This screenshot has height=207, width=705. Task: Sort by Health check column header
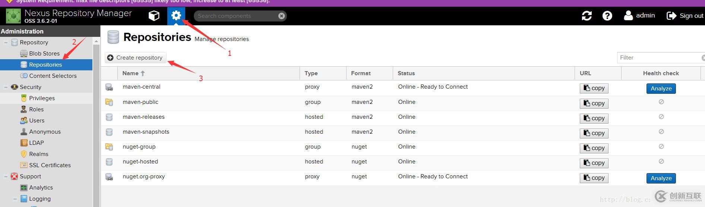tap(661, 73)
